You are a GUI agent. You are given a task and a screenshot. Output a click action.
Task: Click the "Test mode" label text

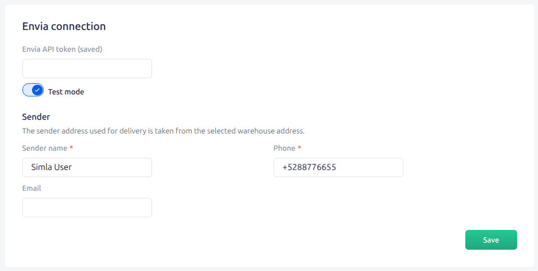click(x=66, y=92)
